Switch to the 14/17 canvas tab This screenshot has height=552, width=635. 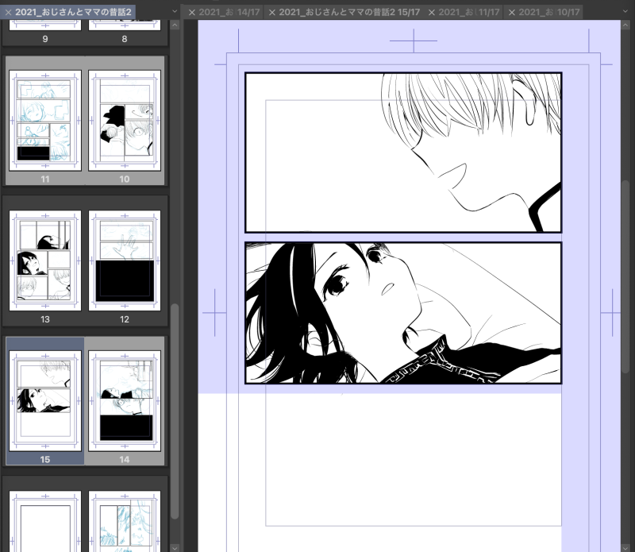click(x=229, y=12)
